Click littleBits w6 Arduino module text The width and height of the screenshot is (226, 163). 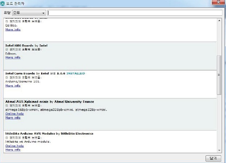28,141
